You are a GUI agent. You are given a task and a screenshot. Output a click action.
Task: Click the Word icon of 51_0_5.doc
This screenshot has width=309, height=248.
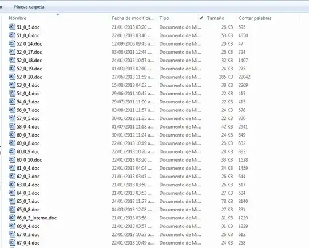(12, 27)
